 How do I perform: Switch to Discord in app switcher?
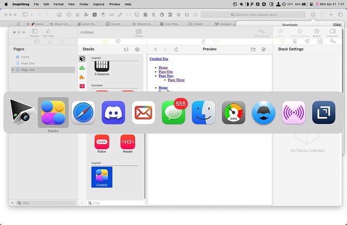click(x=113, y=113)
